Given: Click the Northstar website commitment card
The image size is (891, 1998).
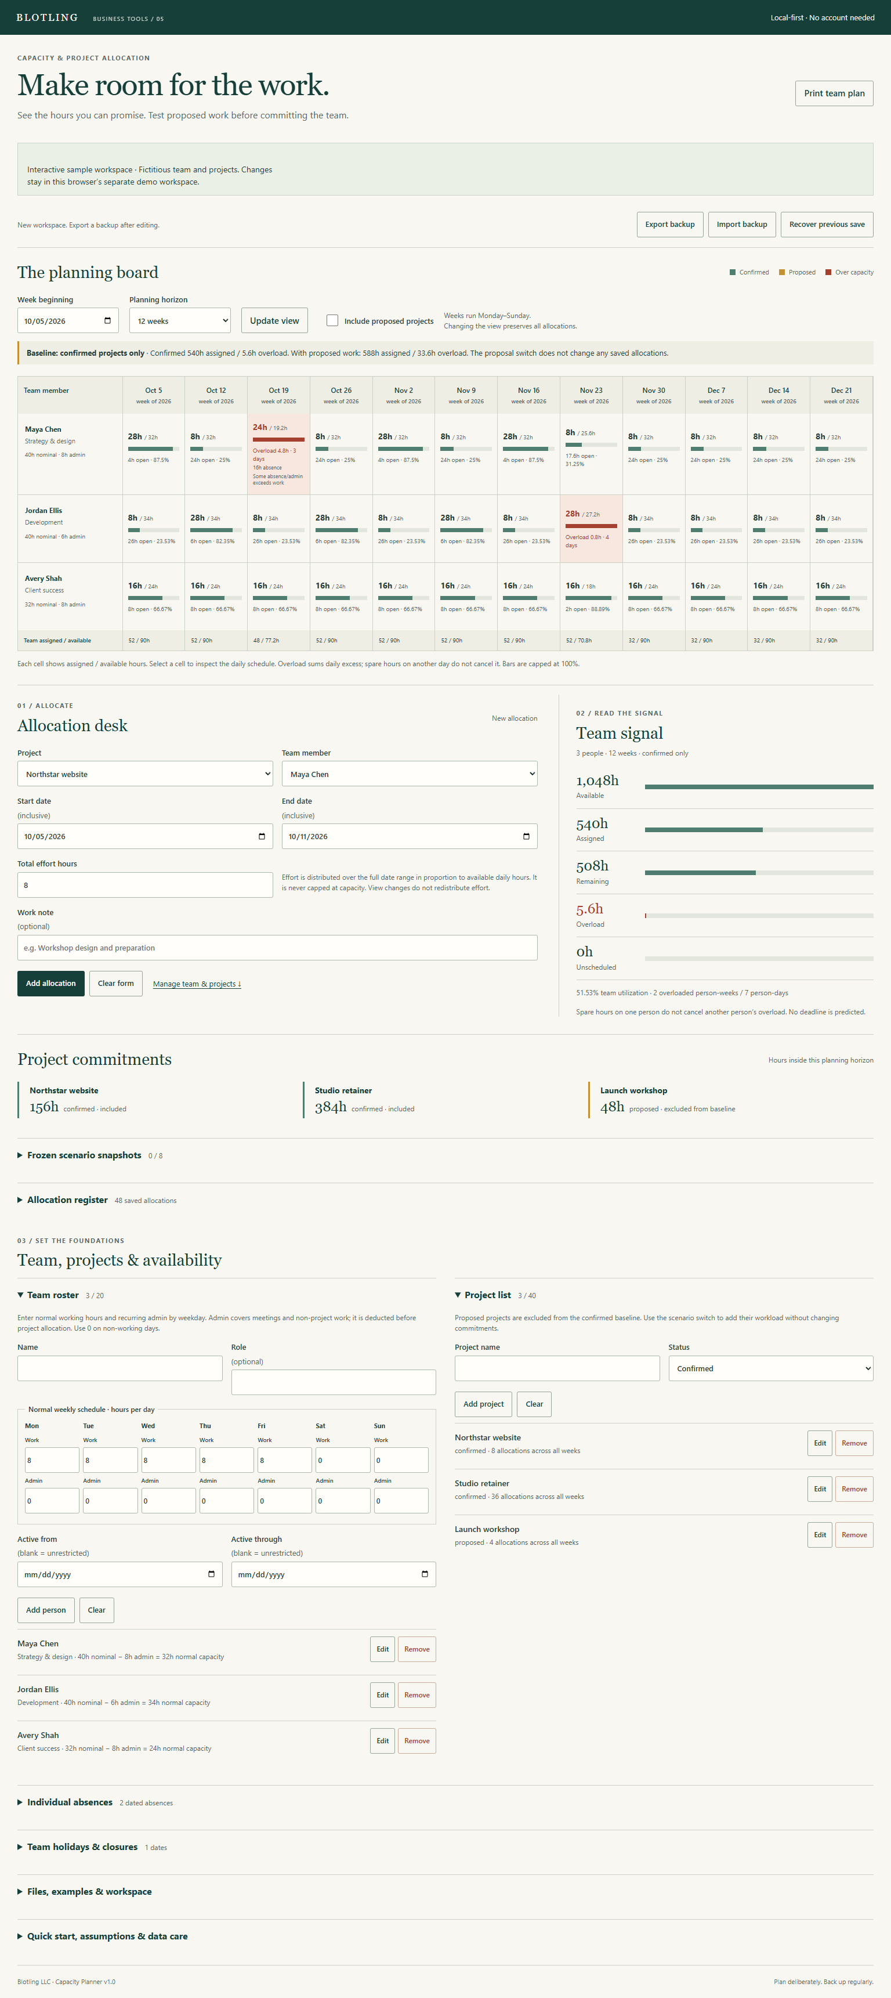Looking at the screenshot, I should (x=155, y=1100).
